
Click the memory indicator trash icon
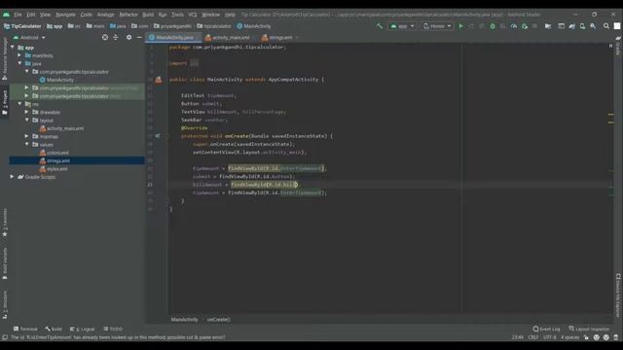click(x=616, y=337)
